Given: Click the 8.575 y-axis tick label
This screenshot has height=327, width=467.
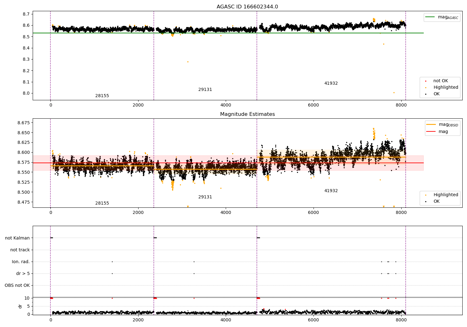Looking at the screenshot, I should [x=24, y=162].
